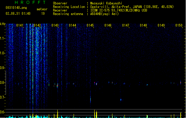This screenshot has height=118, width=186.
Task: Click the 0146 time marker
Action: click(x=108, y=25)
